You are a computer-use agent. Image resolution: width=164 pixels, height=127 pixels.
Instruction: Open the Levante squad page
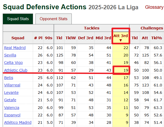[x=11, y=93]
